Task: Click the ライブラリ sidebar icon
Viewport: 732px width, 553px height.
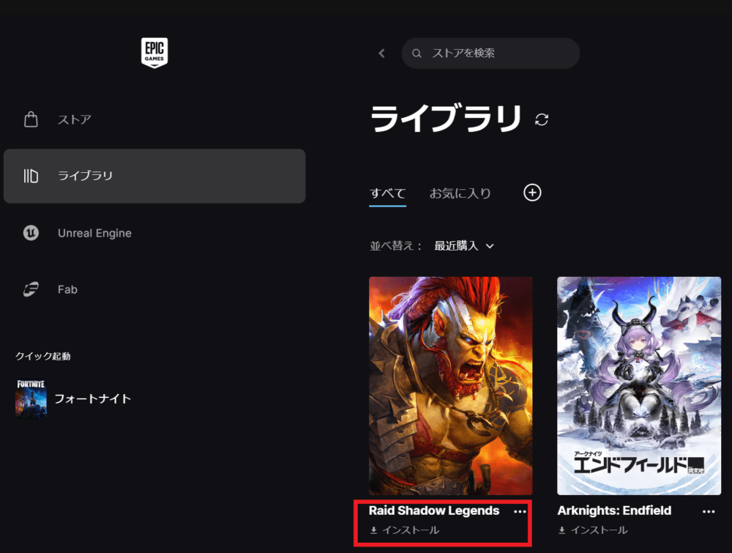Action: pos(31,176)
